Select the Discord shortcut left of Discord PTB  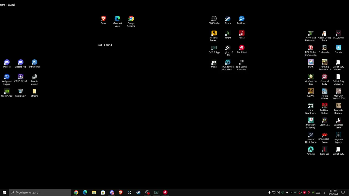click(x=7, y=64)
